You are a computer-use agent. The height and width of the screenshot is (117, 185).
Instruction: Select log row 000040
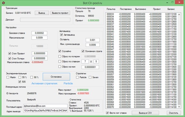pos(142,32)
